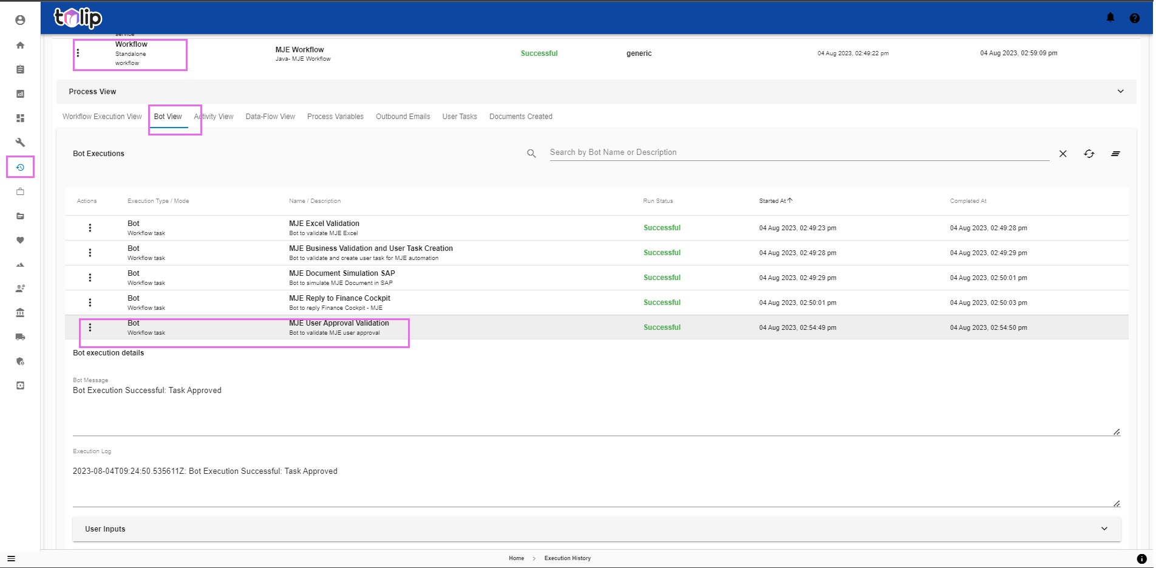
Task: Click the search magnifier icon in Bot Executions
Action: click(x=531, y=154)
